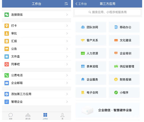Tap the 管理企业 sliders icon
The width and height of the screenshot is (144, 122).
7,102
